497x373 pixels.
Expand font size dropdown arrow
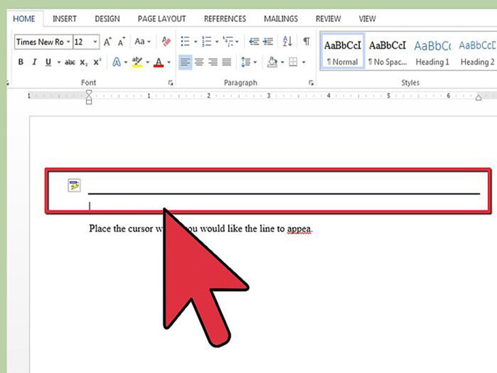95,42
